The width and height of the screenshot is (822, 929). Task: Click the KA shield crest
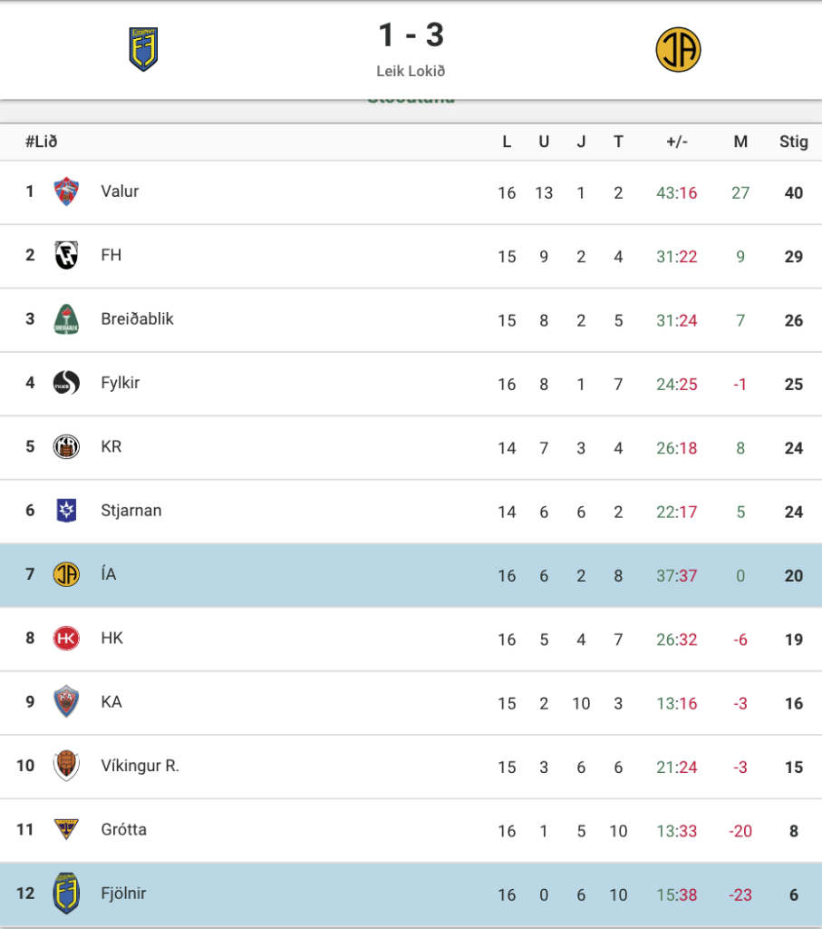pos(66,701)
